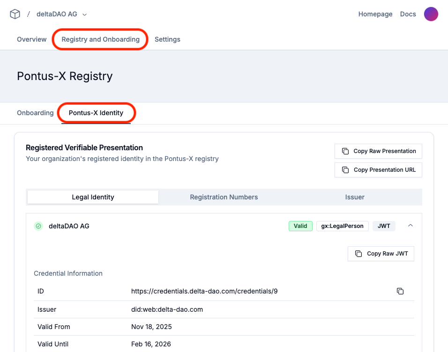Show the Legal Identity section
Image resolution: width=448 pixels, height=352 pixels.
point(93,197)
